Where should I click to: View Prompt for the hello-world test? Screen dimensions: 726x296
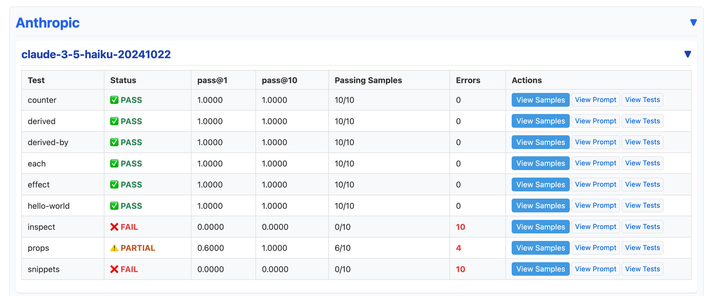(x=596, y=206)
